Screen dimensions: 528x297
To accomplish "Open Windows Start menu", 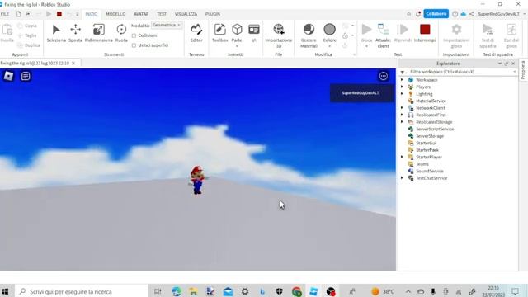I will pos(5,291).
